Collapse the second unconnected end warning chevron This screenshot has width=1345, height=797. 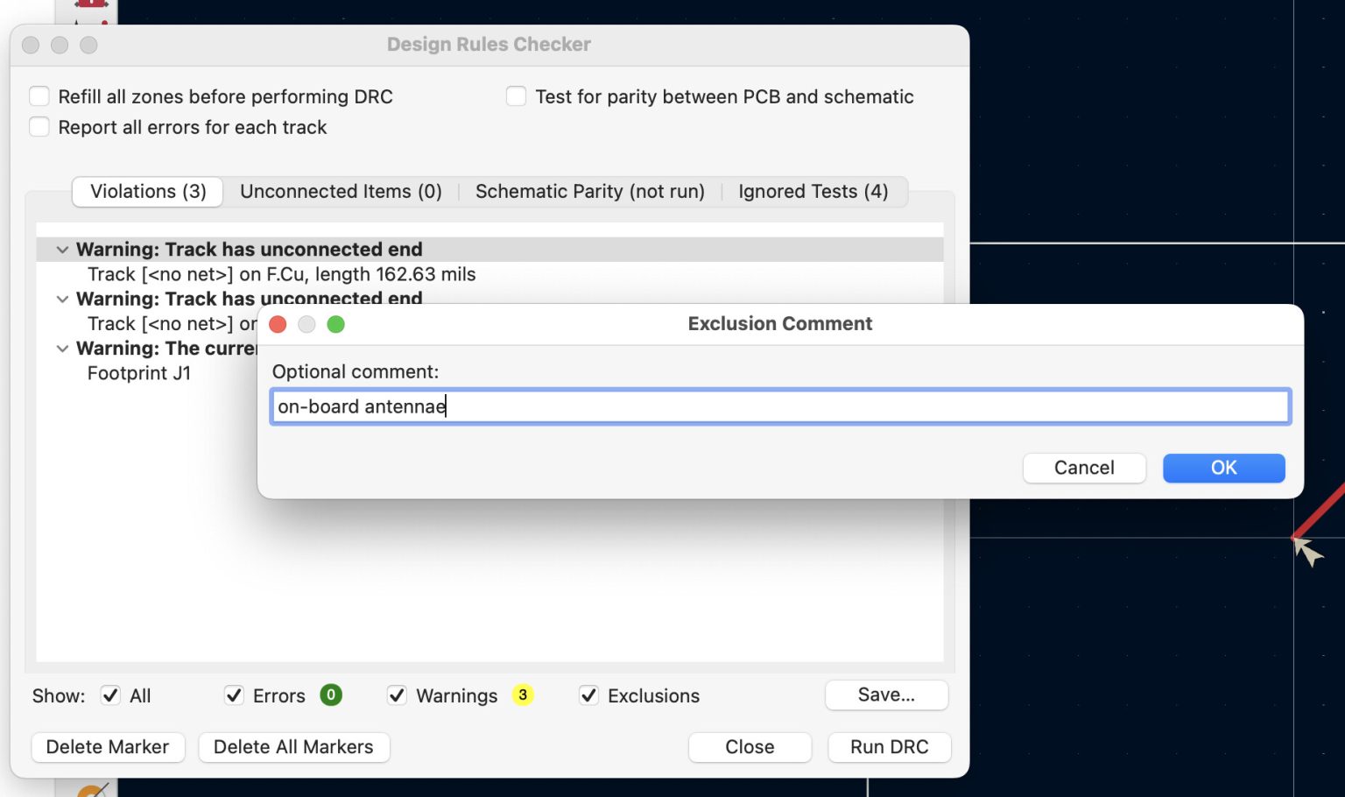tap(62, 299)
